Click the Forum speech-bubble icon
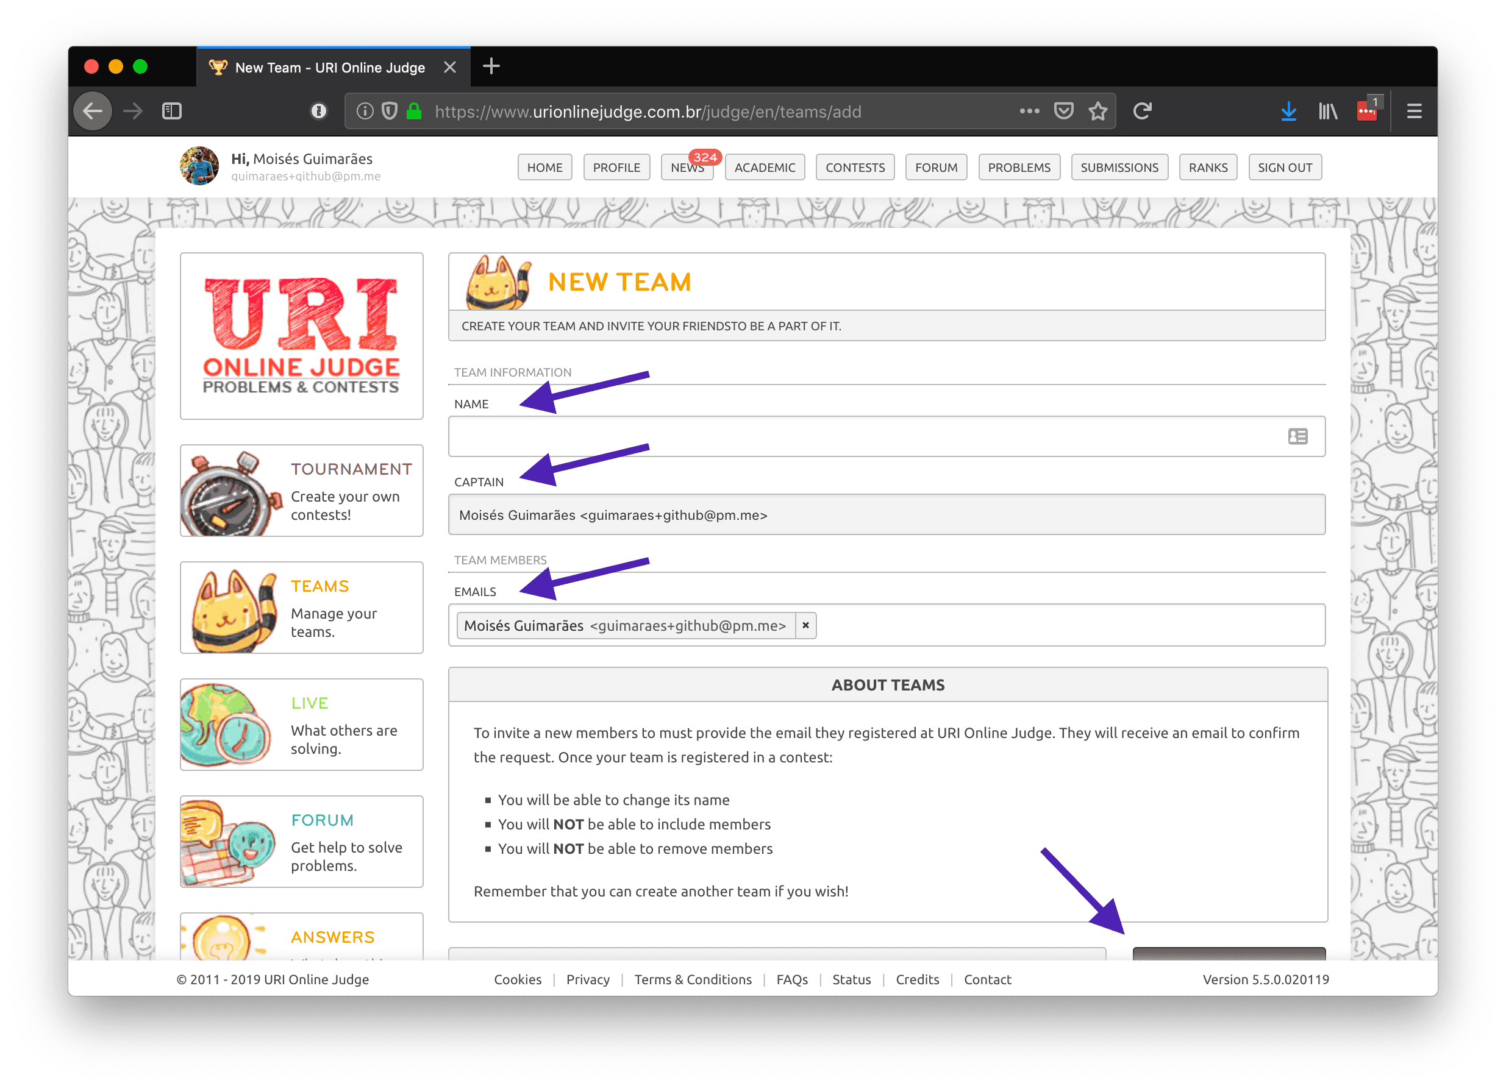1506x1086 pixels. (227, 842)
